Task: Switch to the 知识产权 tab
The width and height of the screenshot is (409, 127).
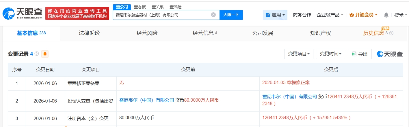Action: pyautogui.click(x=320, y=33)
